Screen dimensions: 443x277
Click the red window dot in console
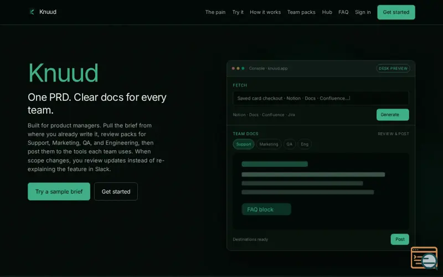pyautogui.click(x=233, y=68)
